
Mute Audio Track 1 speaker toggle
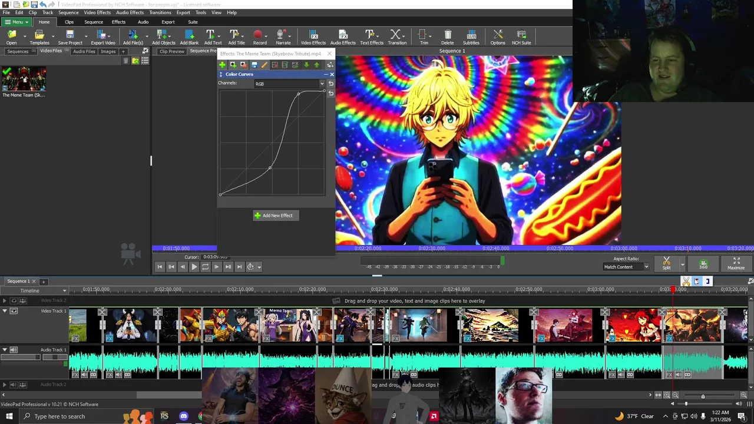coord(14,350)
